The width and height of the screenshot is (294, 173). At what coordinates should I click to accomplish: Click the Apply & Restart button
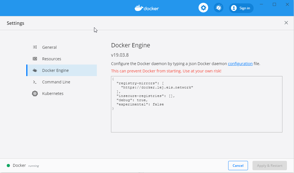270,166
